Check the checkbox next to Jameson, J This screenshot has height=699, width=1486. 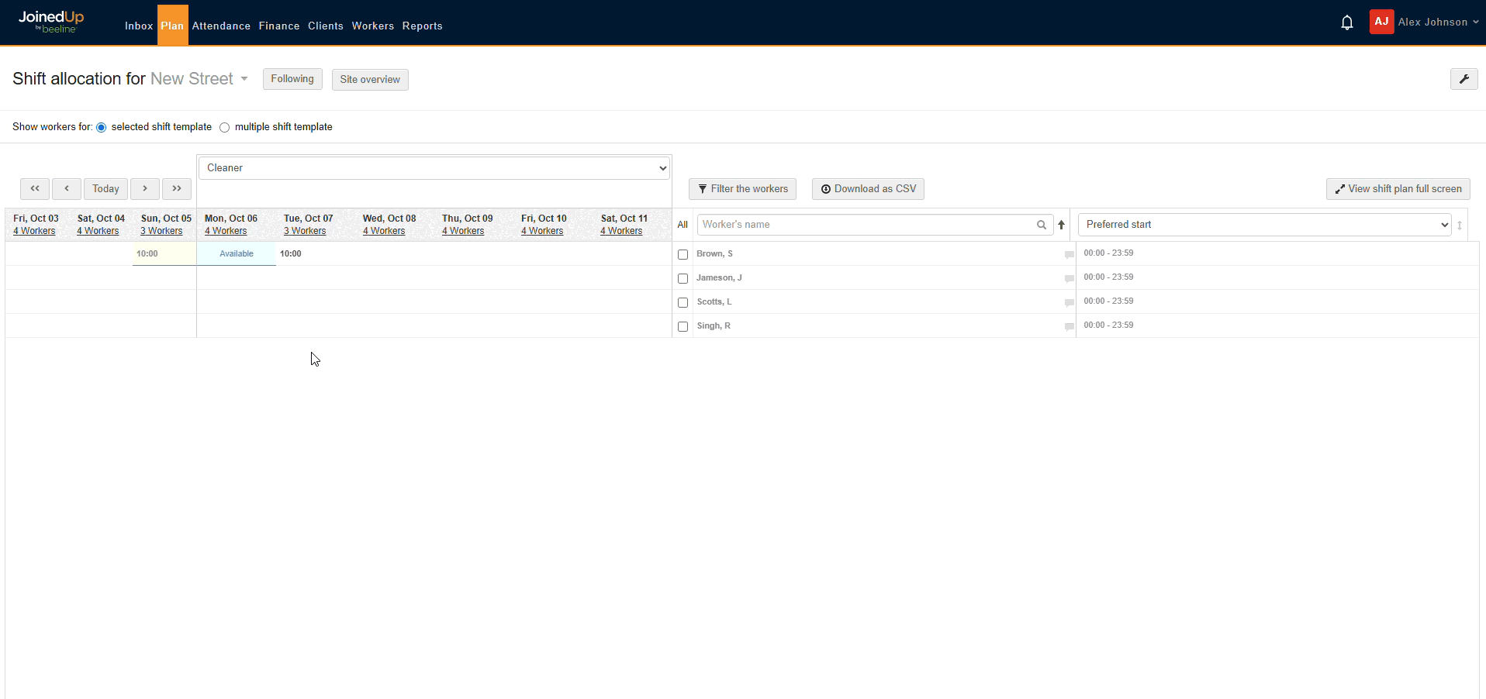coord(683,278)
